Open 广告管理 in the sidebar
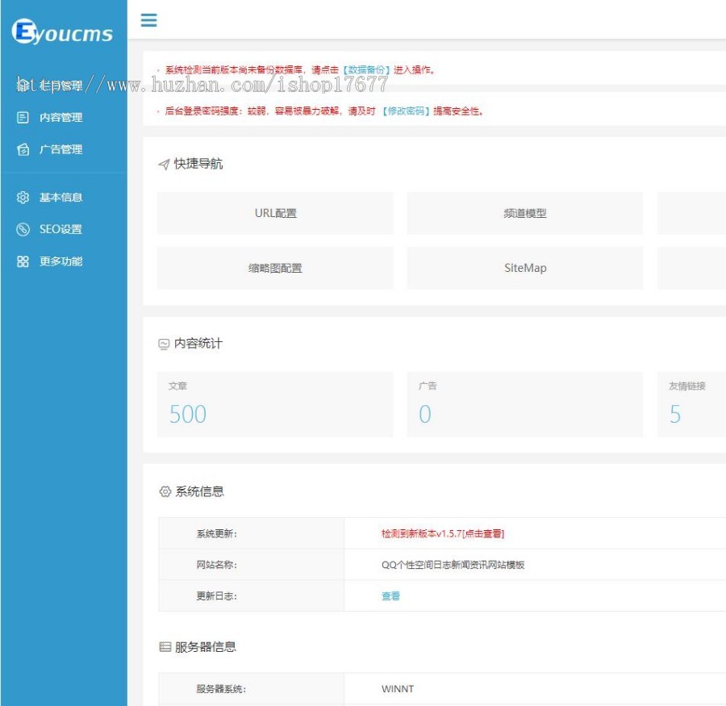Viewport: 726px width, 706px height. (x=60, y=149)
